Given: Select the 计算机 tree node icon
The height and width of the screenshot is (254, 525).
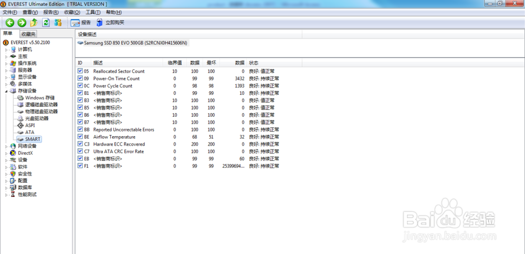Looking at the screenshot, I should pyautogui.click(x=13, y=49).
